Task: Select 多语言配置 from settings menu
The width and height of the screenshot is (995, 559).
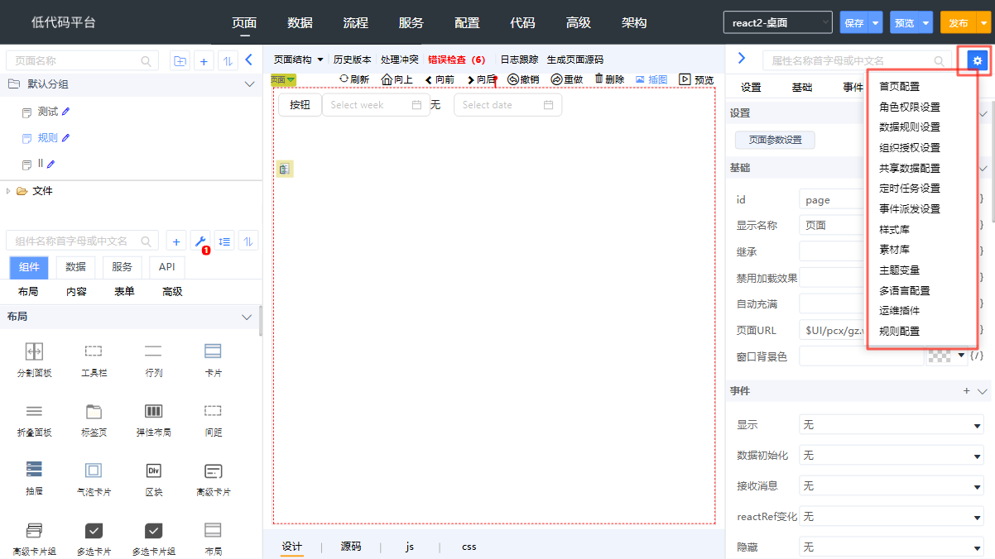Action: pyautogui.click(x=904, y=291)
